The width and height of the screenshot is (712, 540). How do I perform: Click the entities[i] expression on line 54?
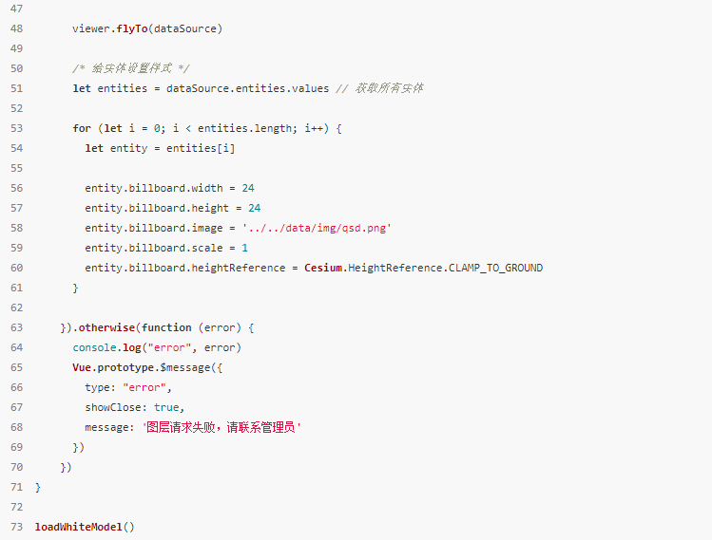201,148
